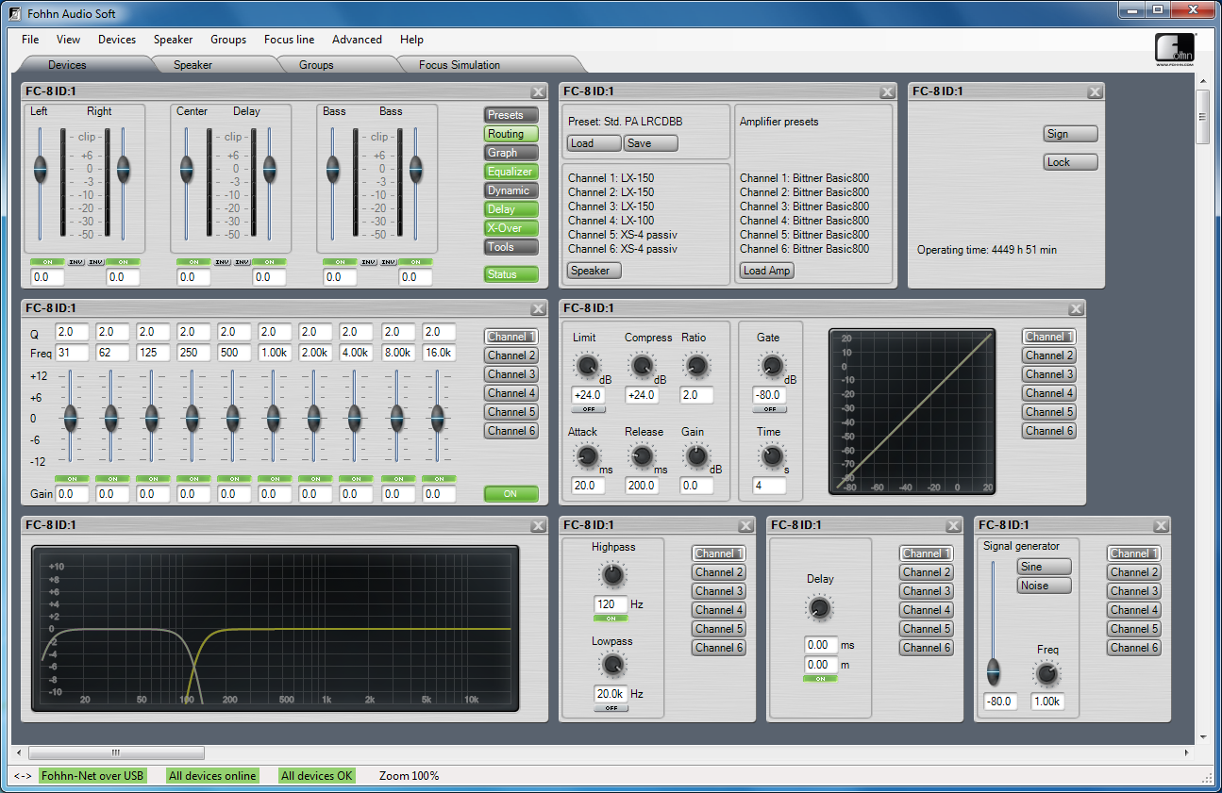
Task: Click the Ratio knob
Action: [x=696, y=366]
